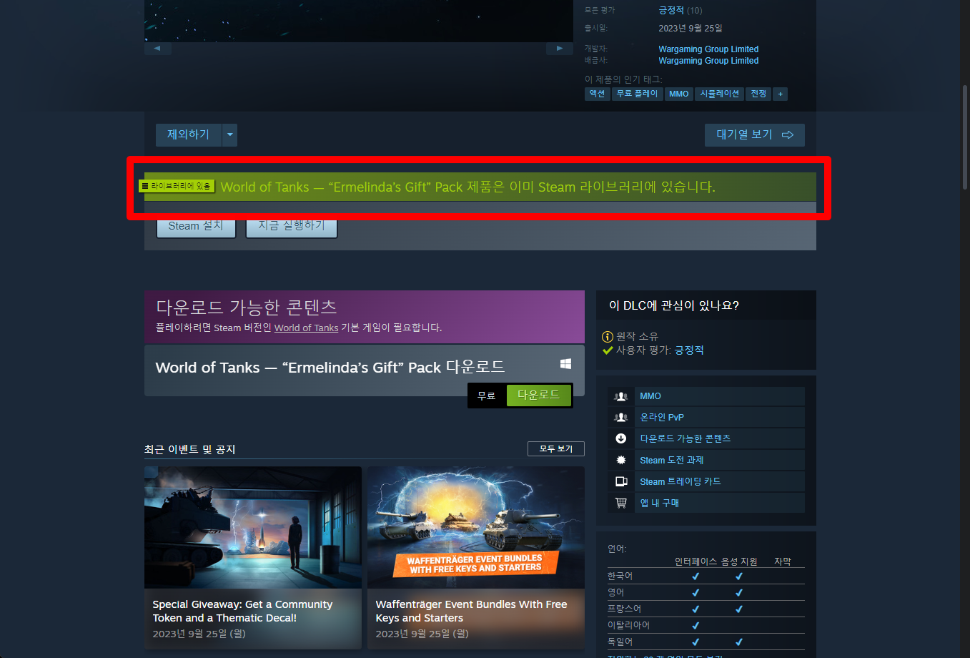Open the Wargaming Group Limited developer link

pyautogui.click(x=708, y=49)
